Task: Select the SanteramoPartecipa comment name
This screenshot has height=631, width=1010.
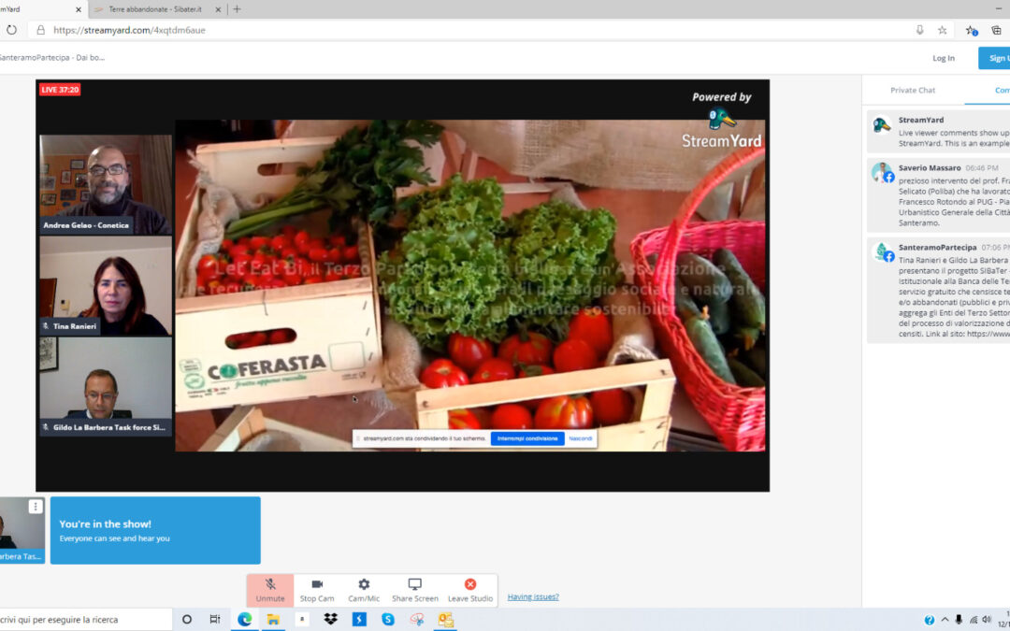Action: [x=937, y=247]
